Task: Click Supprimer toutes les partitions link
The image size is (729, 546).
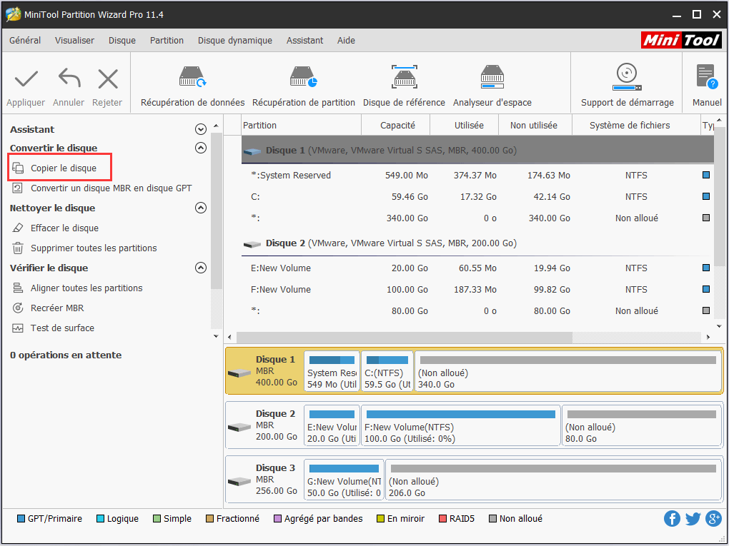Action: point(94,248)
